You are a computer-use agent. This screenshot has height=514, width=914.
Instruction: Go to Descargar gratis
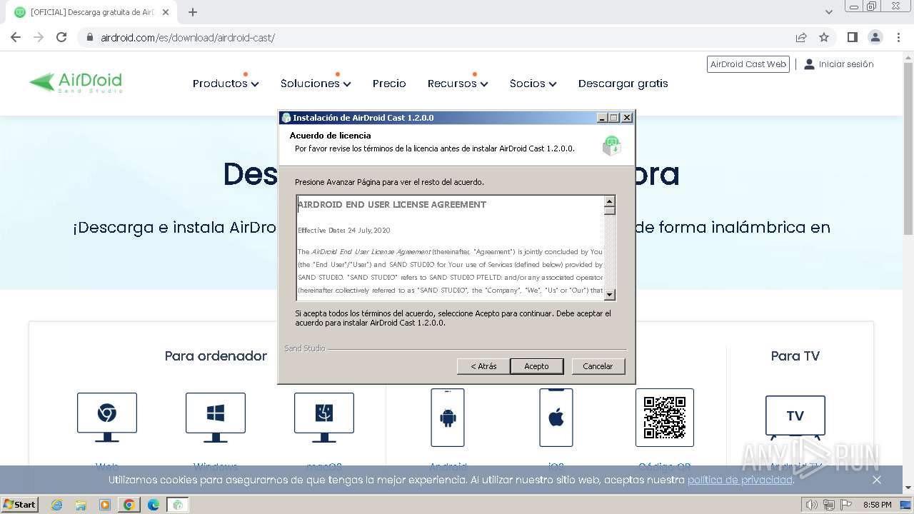click(623, 84)
